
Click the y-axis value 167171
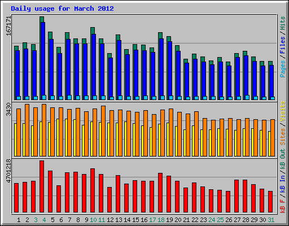(8, 26)
